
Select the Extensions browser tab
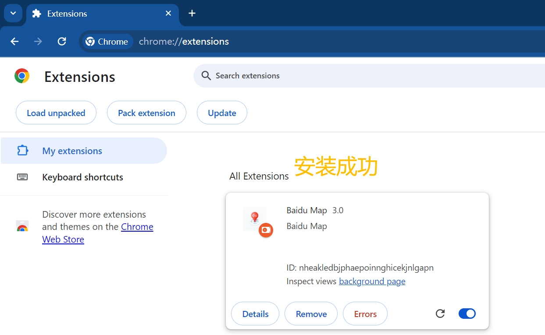coord(102,14)
